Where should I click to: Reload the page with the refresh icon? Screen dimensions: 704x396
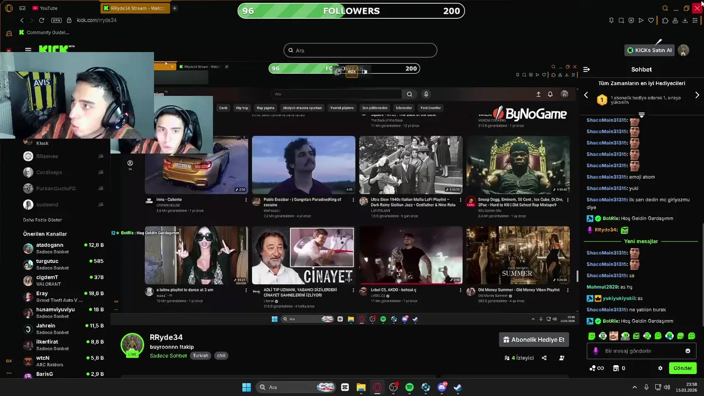click(x=41, y=20)
